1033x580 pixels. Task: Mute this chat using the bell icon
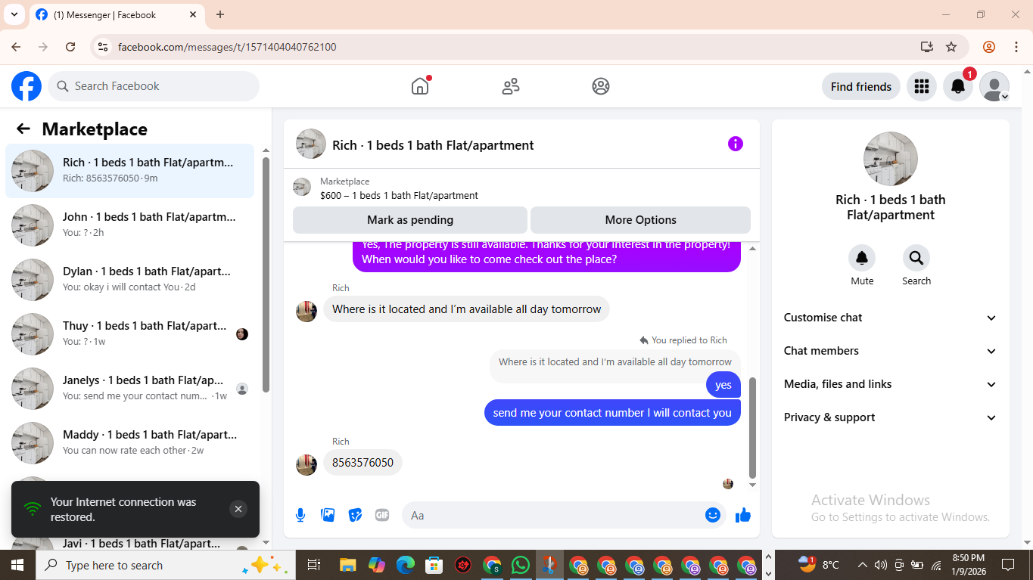point(862,258)
